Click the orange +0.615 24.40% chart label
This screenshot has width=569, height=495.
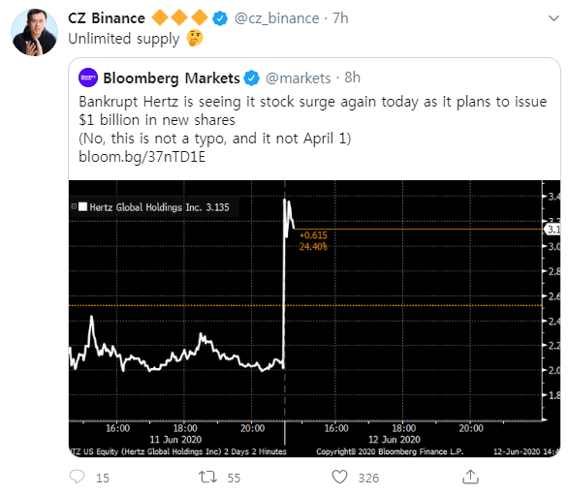313,241
